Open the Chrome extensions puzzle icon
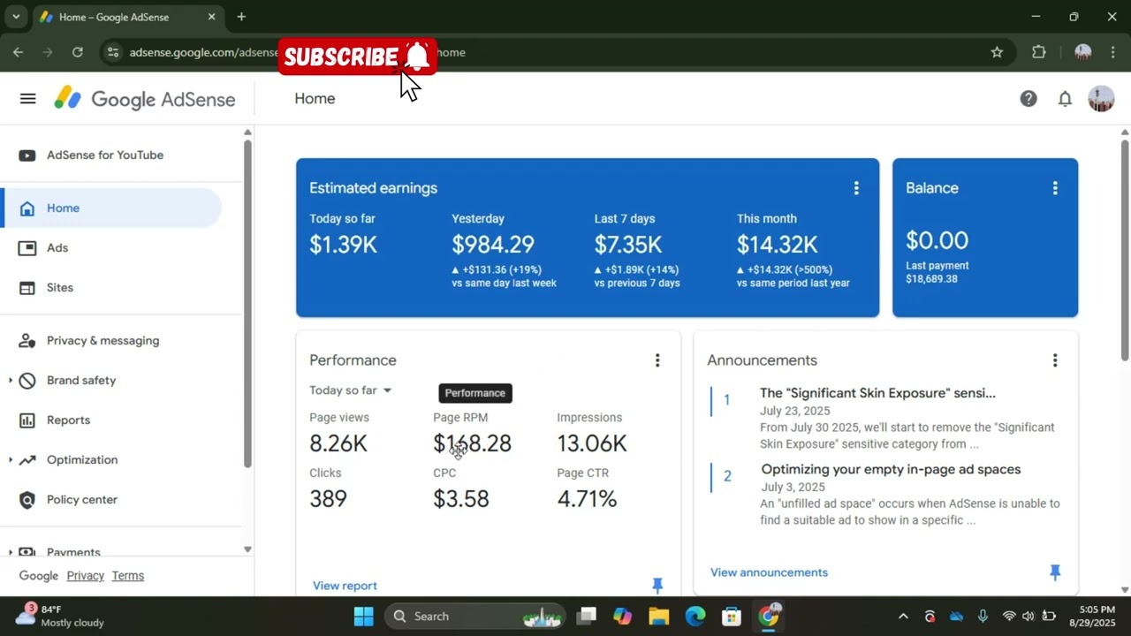 tap(1039, 52)
